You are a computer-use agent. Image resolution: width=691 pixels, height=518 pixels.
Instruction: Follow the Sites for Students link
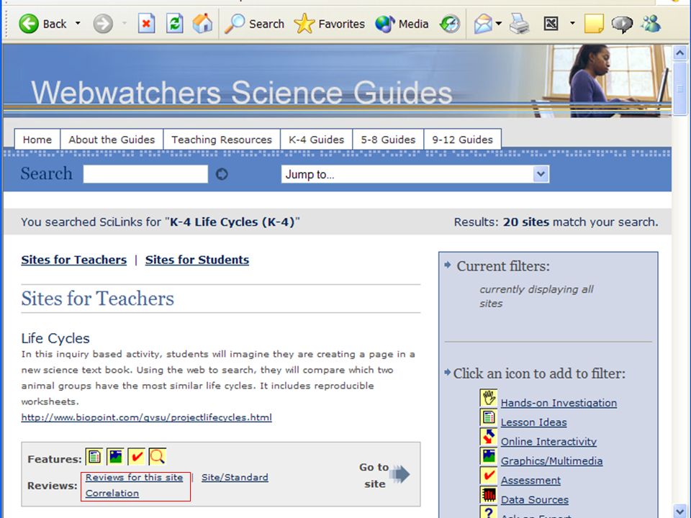(197, 260)
